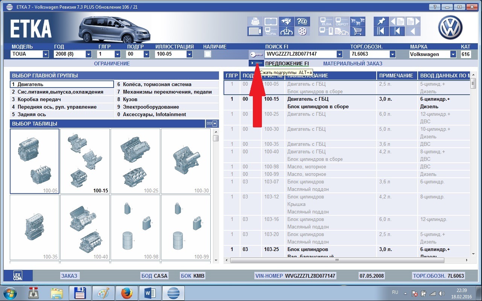Open Windows Explorer folder in taskbar
The width and height of the screenshot is (482, 301).
point(57,293)
